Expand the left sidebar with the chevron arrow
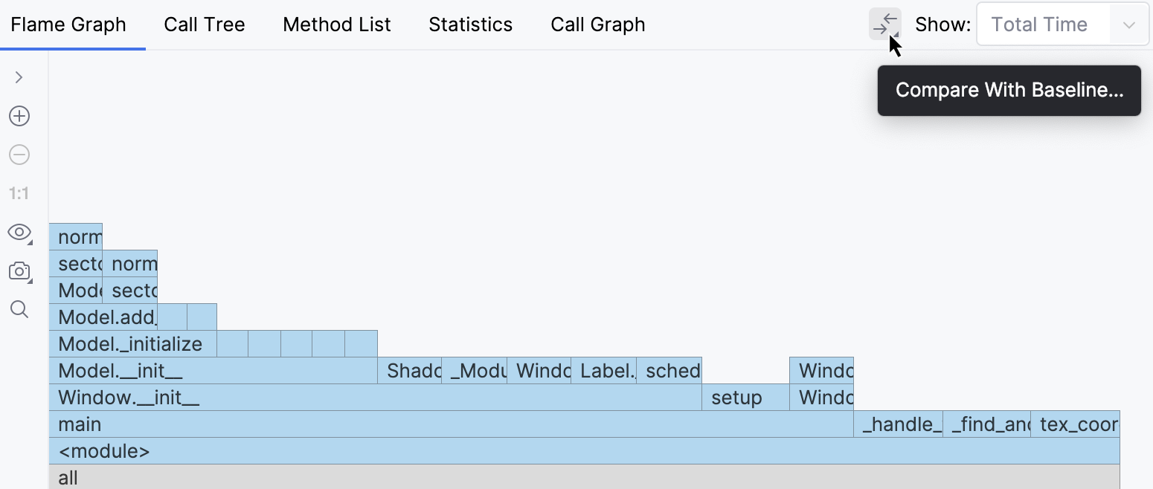Image resolution: width=1153 pixels, height=489 pixels. [19, 77]
